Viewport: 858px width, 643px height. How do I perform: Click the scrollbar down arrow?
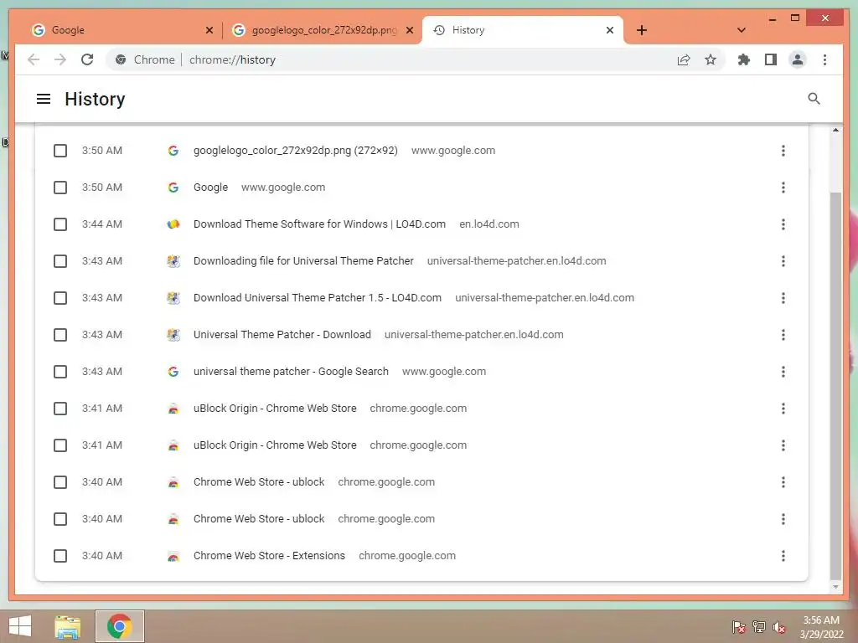[x=835, y=587]
